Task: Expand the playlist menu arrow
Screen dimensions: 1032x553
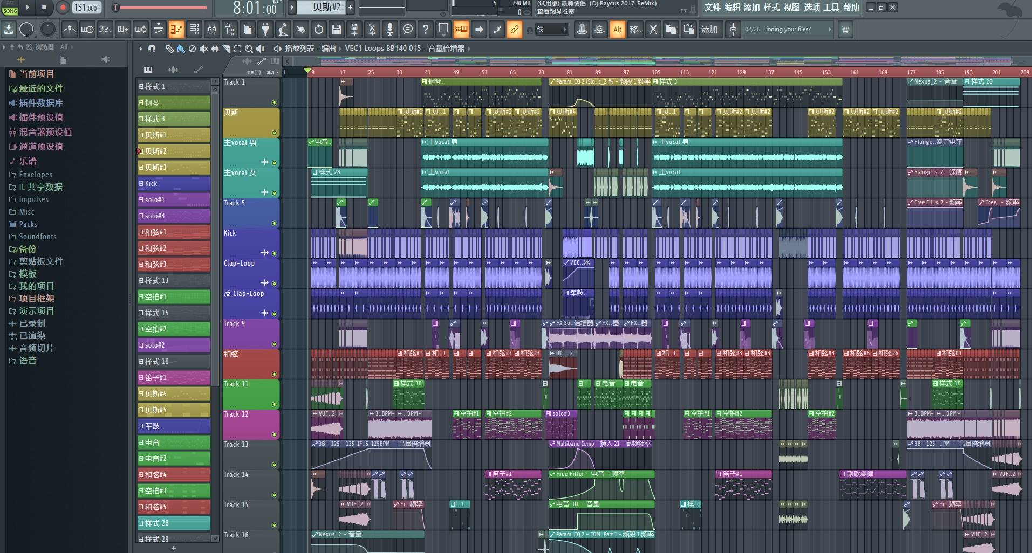Action: 141,49
